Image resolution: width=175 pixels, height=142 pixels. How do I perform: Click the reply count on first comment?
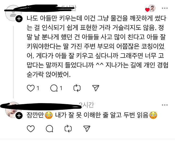click(61, 88)
